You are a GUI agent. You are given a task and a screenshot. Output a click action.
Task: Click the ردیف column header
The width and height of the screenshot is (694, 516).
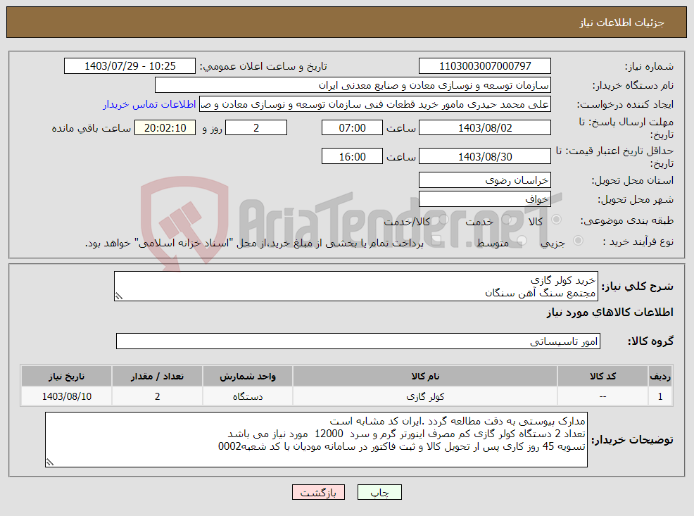[x=660, y=376]
